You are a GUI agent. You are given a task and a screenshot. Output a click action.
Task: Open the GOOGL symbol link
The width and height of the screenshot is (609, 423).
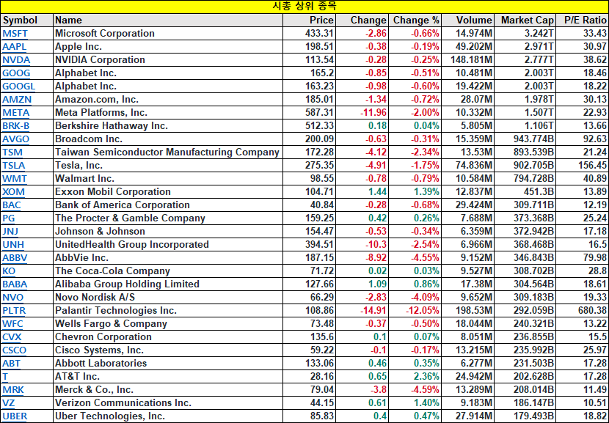point(18,87)
